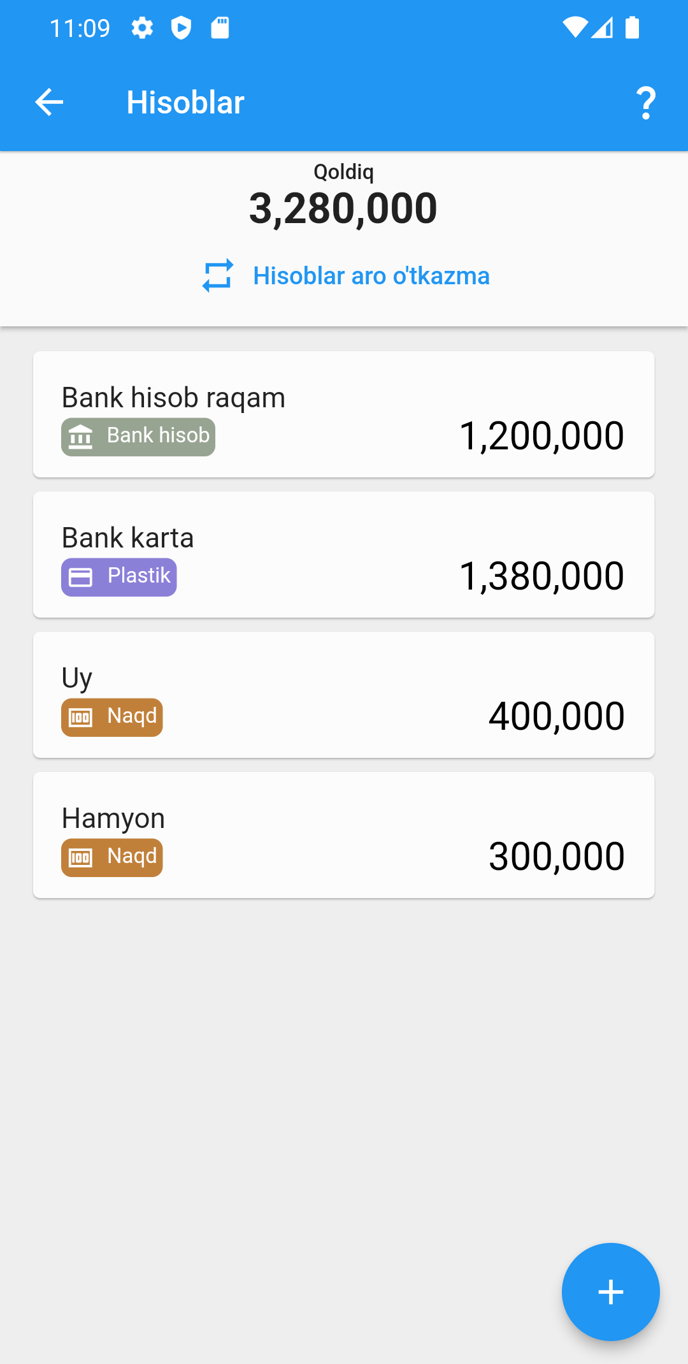Open settings gear in status bar
The height and width of the screenshot is (1364, 688).
tap(142, 28)
